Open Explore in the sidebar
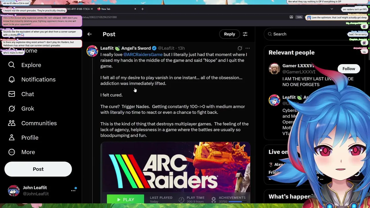Image resolution: width=370 pixels, height=208 pixels. [x=31, y=65]
